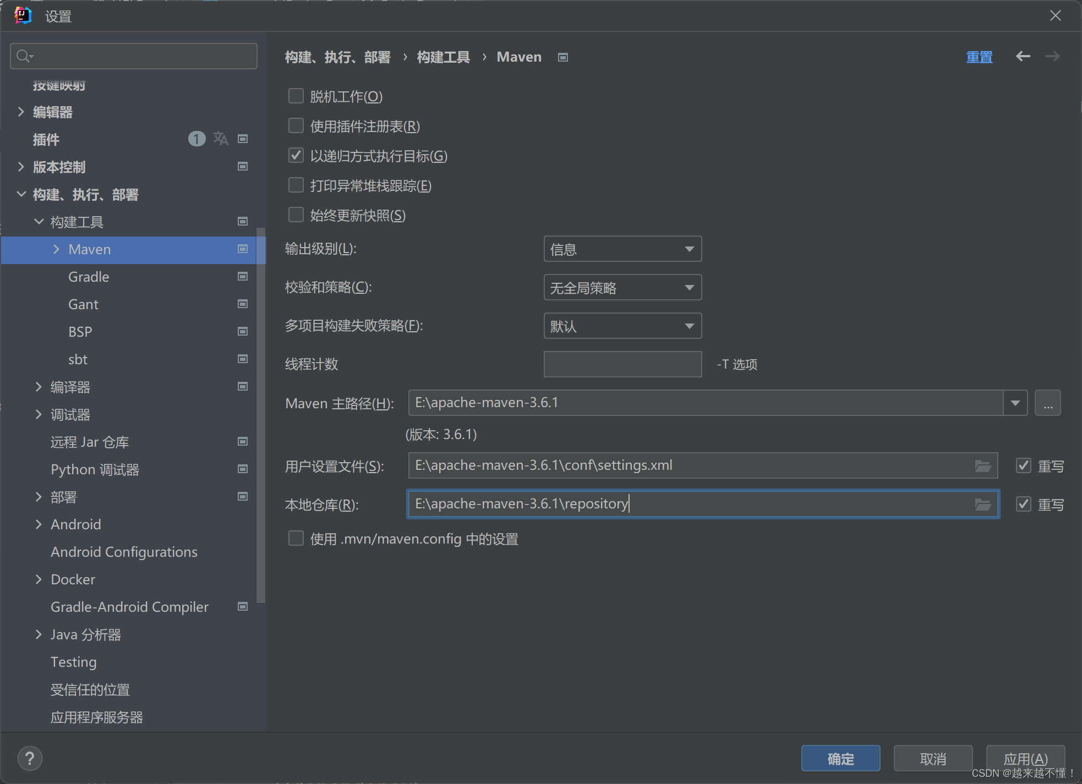Screen dimensions: 1082x784
Task: Collapse the 构建、执行、部署 tree node
Action: pos(21,194)
